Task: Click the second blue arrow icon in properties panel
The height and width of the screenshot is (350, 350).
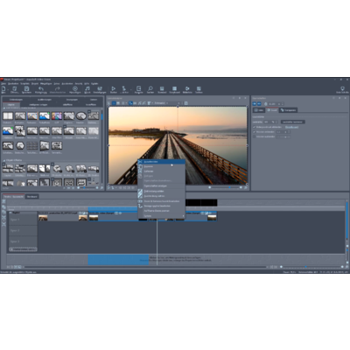Action: pyautogui.click(x=259, y=104)
